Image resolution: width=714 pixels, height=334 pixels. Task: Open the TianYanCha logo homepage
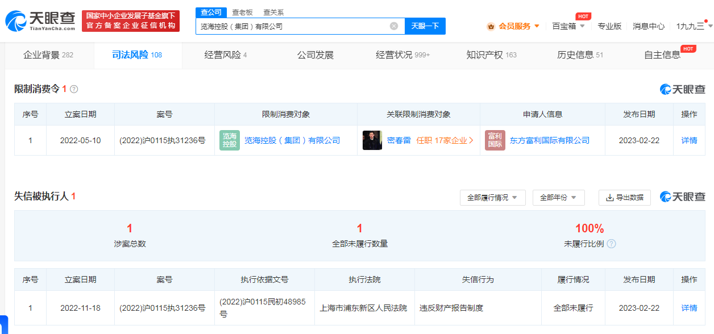coord(40,20)
